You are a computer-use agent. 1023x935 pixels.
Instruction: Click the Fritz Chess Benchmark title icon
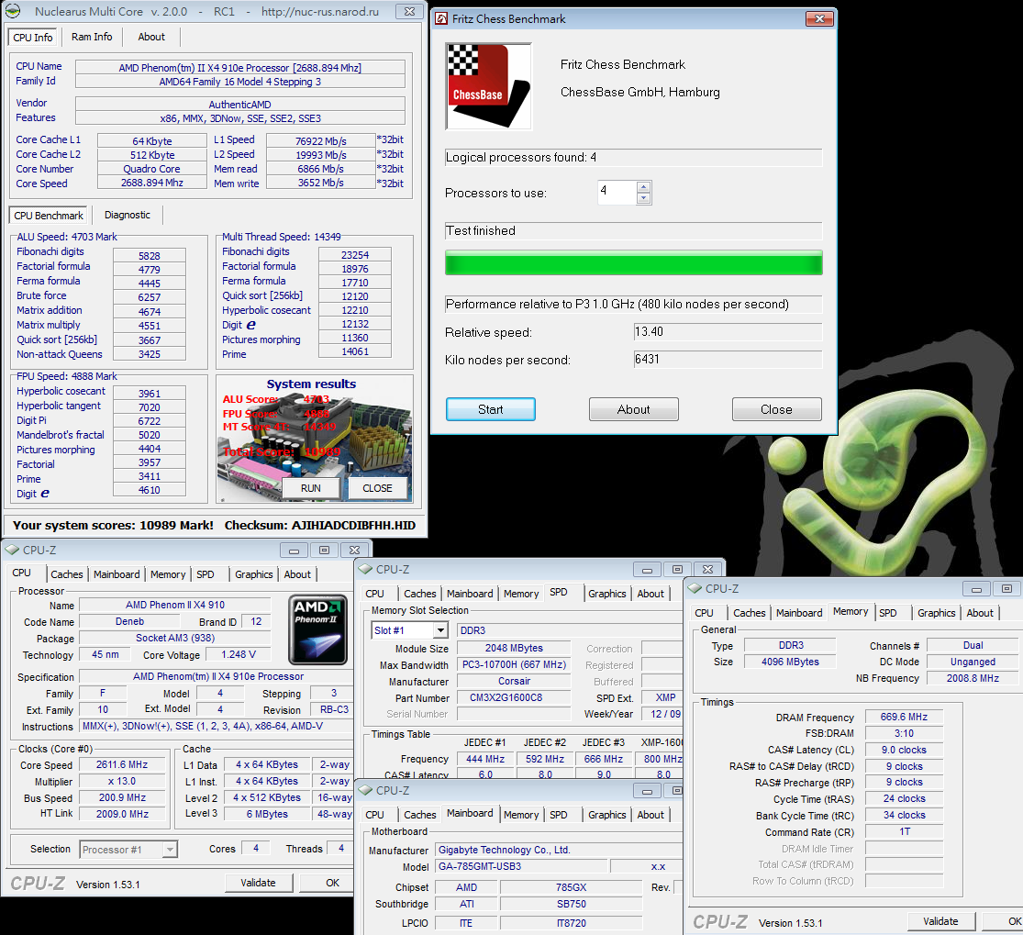[441, 19]
